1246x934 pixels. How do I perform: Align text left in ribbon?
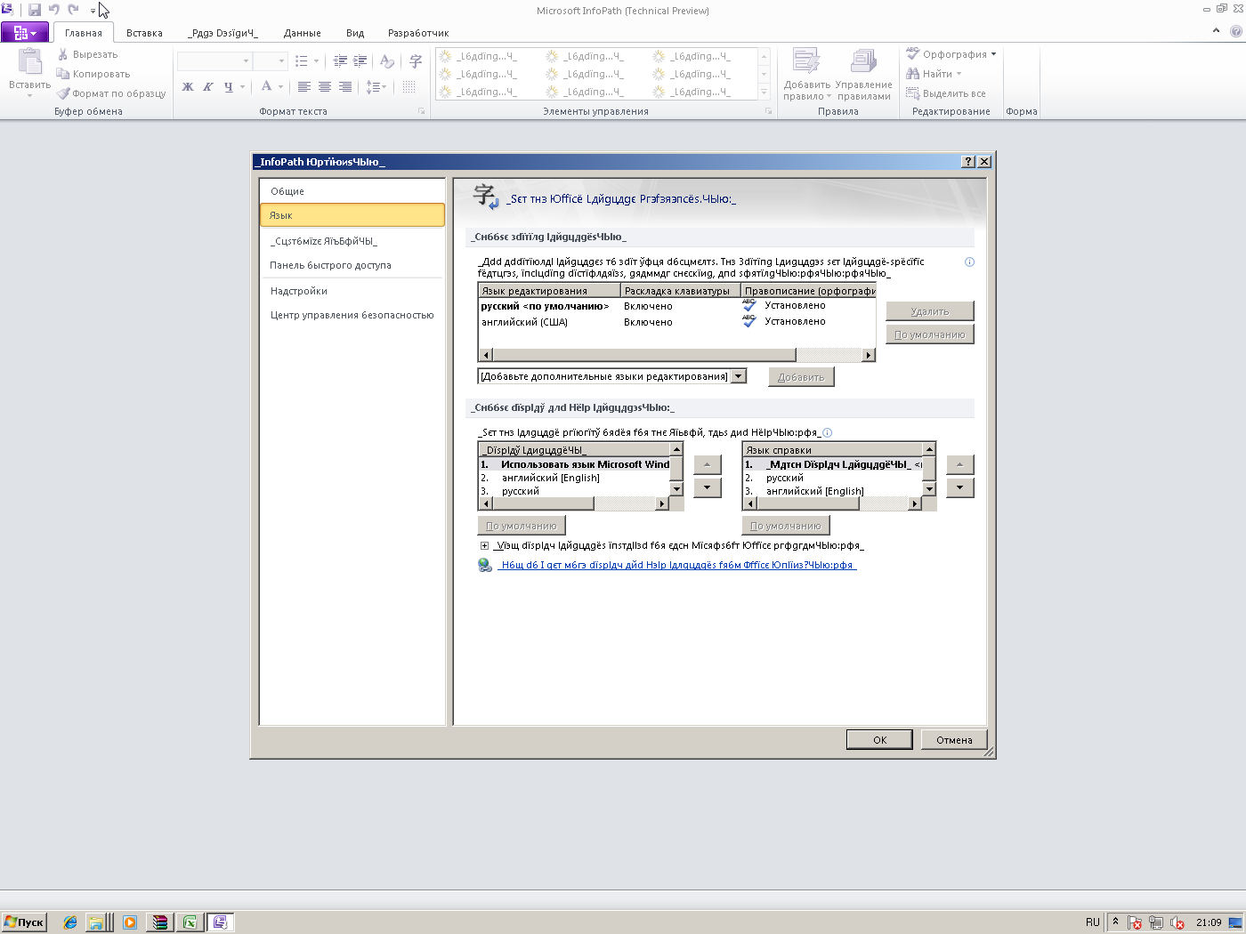pos(304,86)
